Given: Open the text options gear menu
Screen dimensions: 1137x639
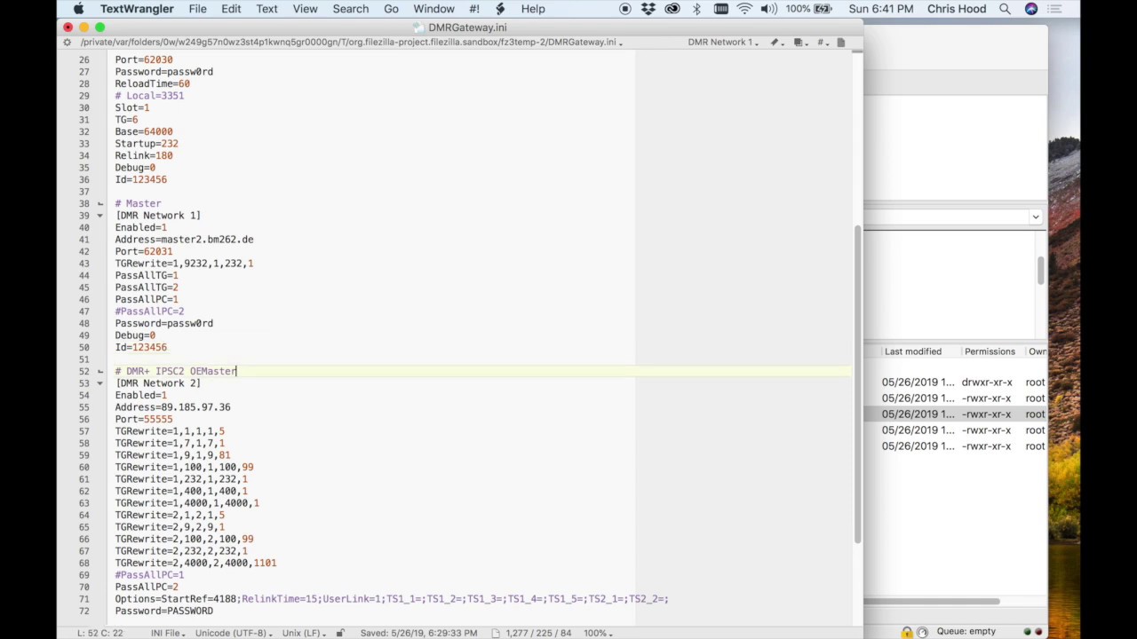Looking at the screenshot, I should point(67,42).
